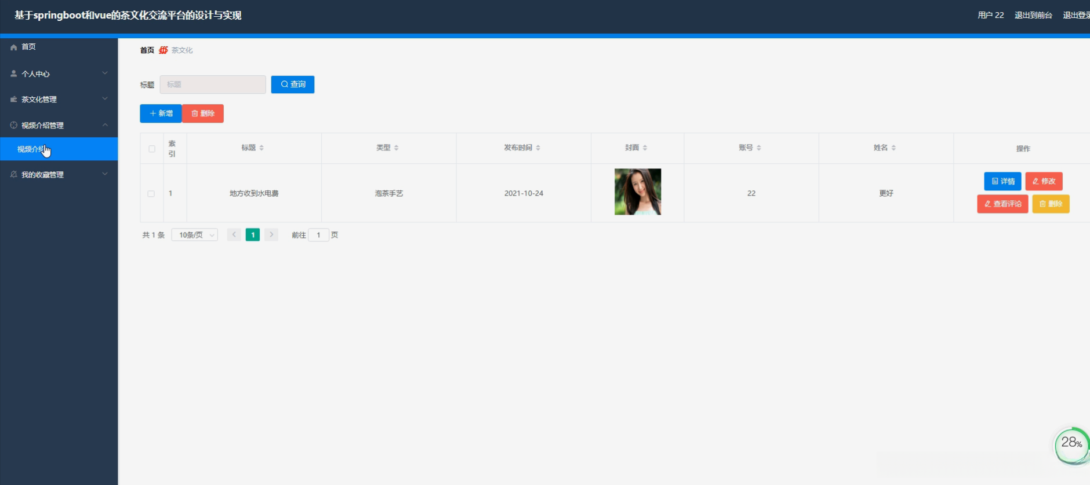Click the person icon beside 个人中心
The image size is (1090, 485).
13,74
